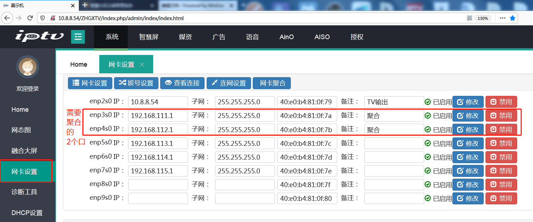Select DHCP设置 in the sidebar

[x=27, y=213]
